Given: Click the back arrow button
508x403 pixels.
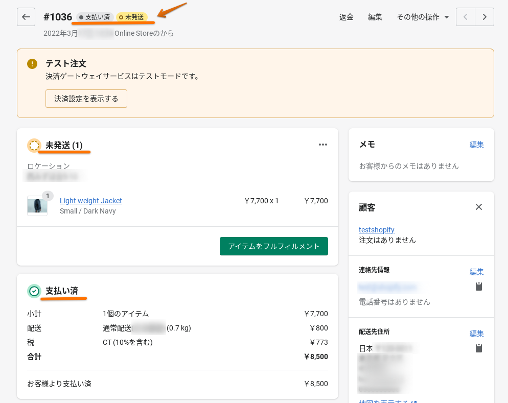Looking at the screenshot, I should (x=26, y=17).
